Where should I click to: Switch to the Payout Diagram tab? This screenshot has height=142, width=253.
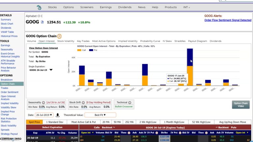(x=198, y=41)
